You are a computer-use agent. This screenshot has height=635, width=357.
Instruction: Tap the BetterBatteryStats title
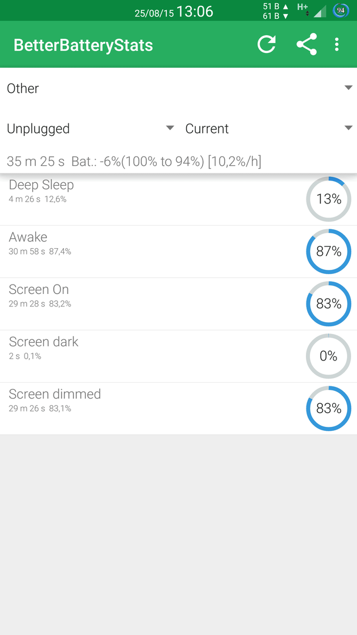click(83, 45)
